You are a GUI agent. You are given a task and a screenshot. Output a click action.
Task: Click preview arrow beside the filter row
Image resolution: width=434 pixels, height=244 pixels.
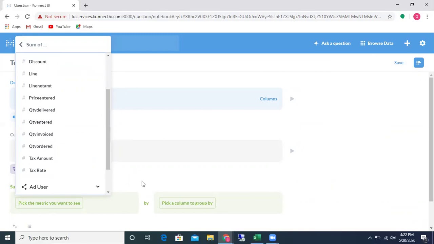[292, 151]
